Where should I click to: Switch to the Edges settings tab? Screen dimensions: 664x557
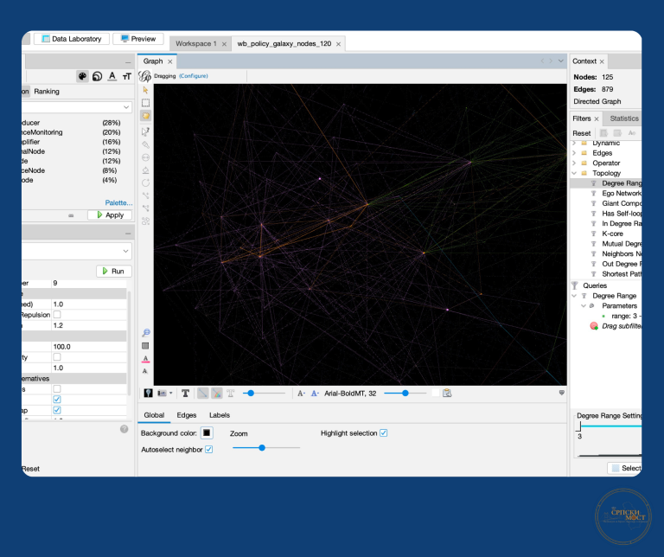pyautogui.click(x=187, y=415)
